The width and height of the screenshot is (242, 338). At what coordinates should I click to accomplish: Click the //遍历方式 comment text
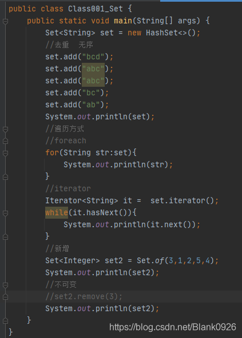click(x=65, y=129)
